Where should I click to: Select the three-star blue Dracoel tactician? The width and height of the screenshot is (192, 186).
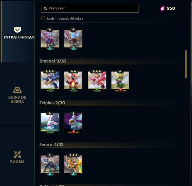coord(50,80)
